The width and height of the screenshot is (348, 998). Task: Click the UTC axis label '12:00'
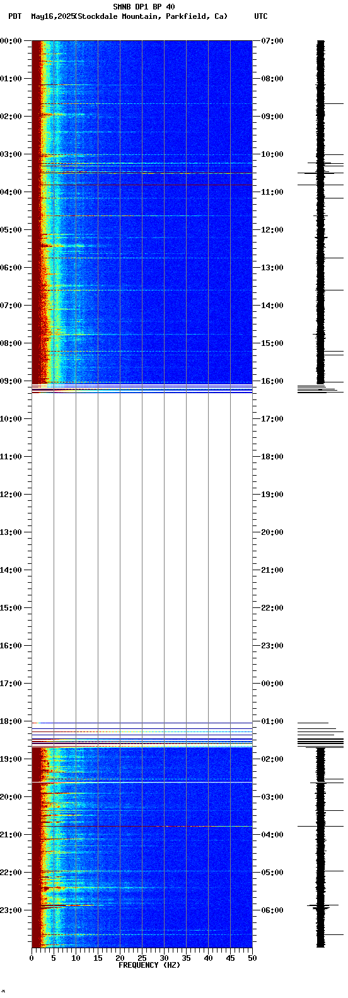click(272, 230)
